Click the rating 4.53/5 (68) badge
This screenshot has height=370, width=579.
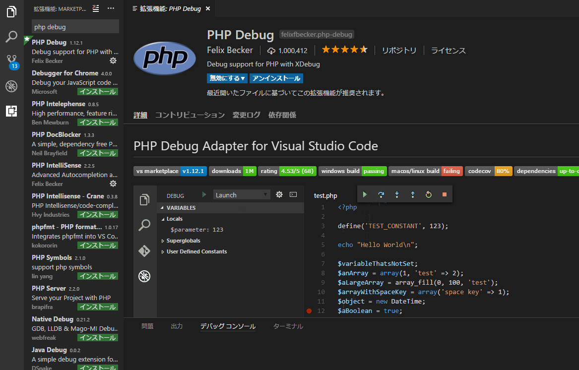[x=287, y=171]
